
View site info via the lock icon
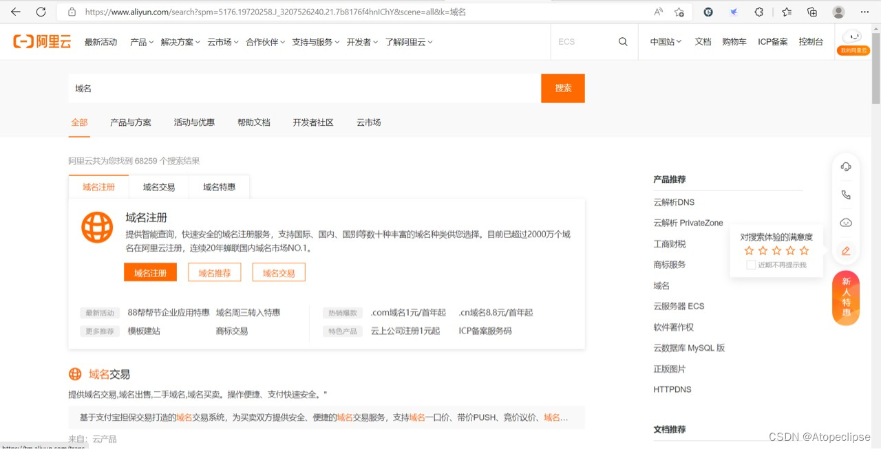[x=72, y=12]
